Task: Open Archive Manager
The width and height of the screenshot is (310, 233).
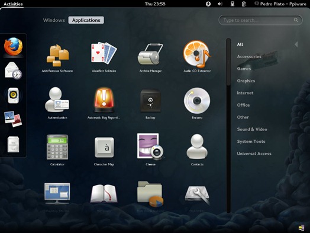Action: tap(150, 58)
